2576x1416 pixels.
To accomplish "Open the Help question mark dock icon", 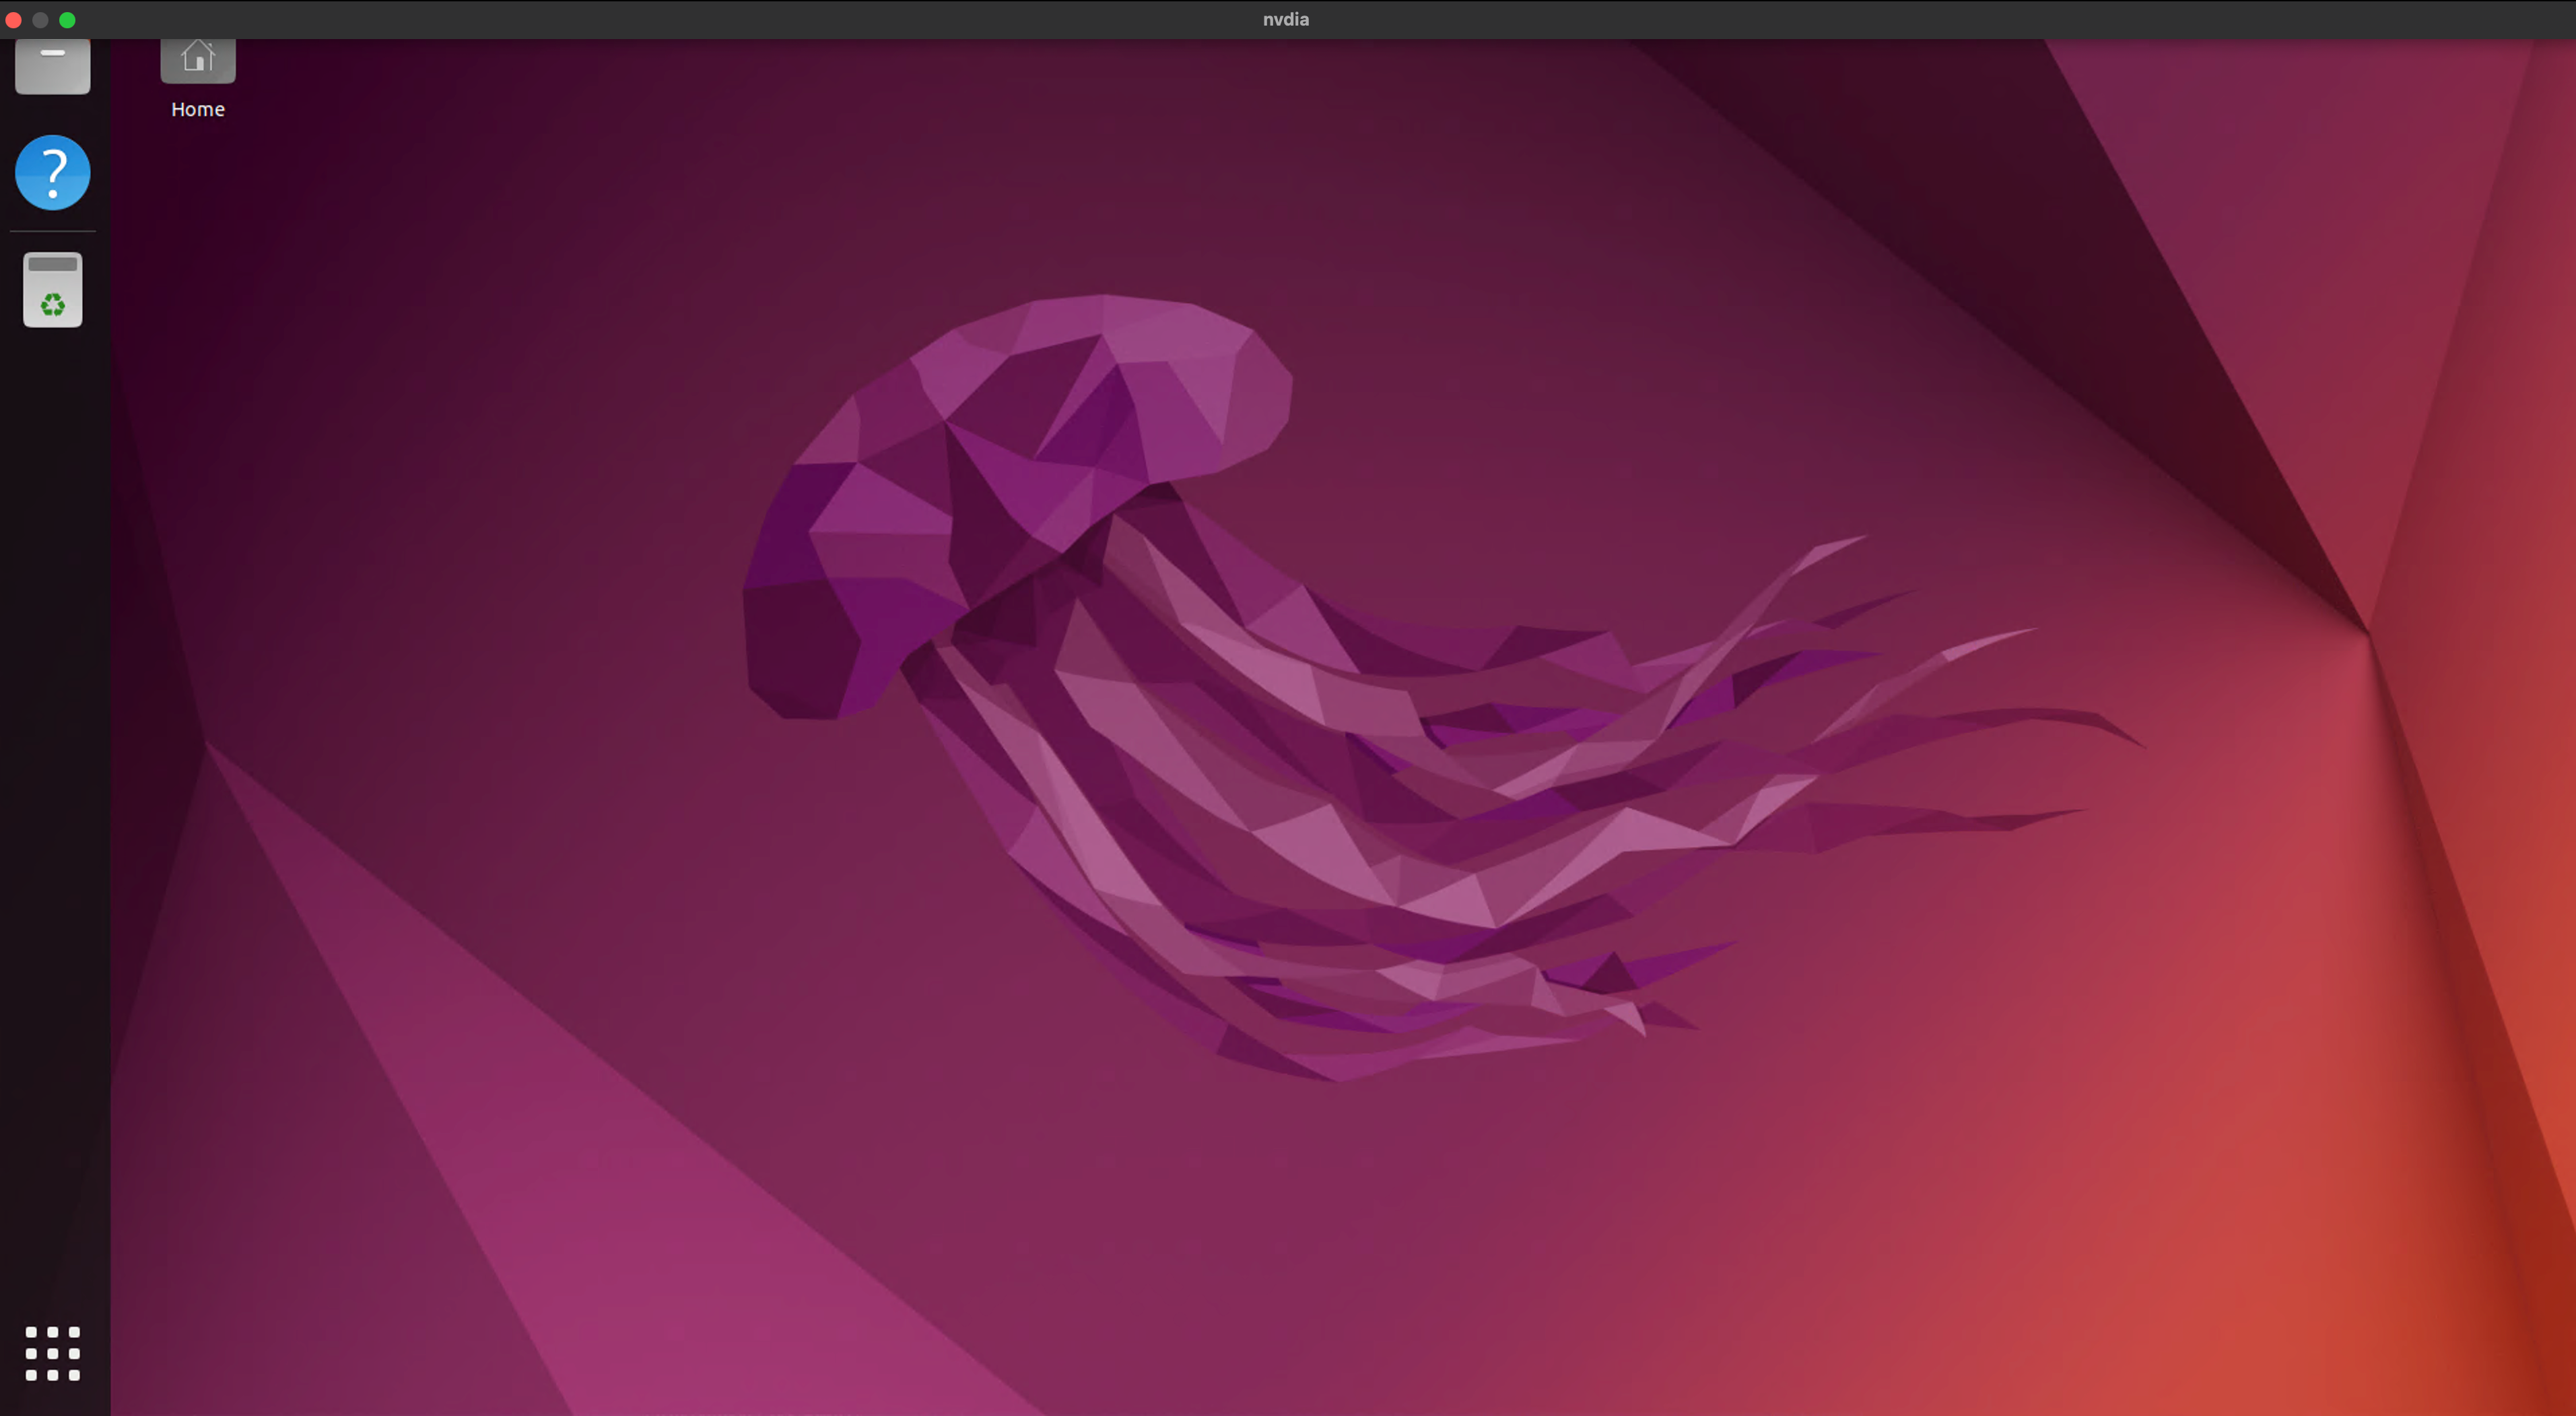I will pos(53,172).
